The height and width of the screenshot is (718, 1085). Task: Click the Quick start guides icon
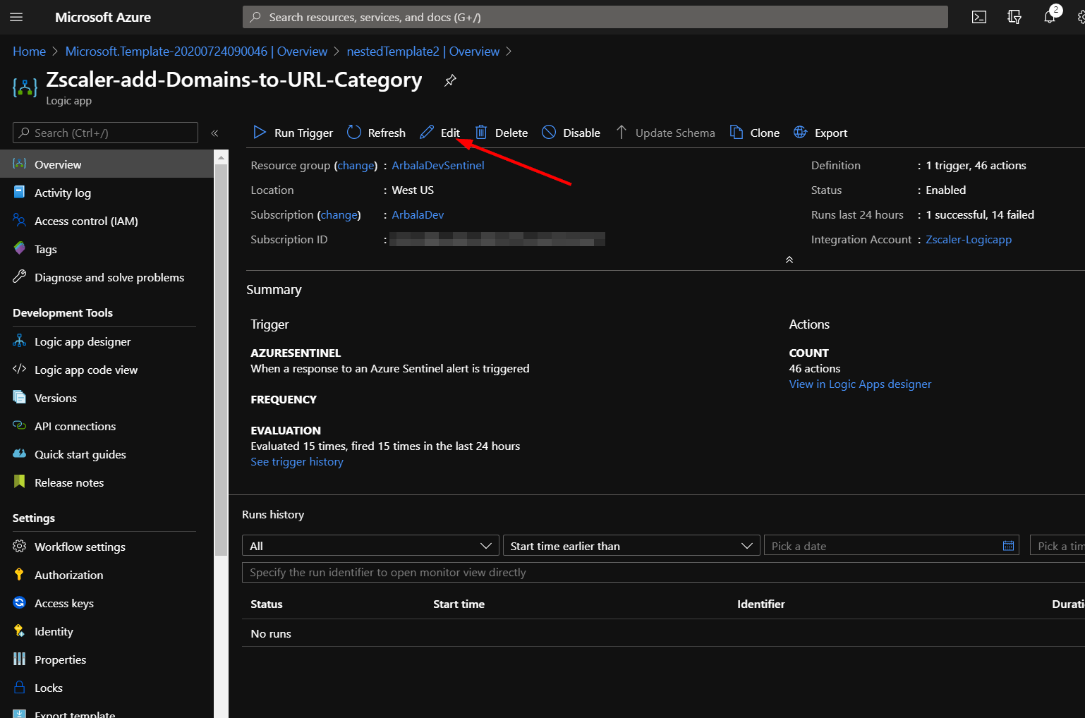[x=19, y=454]
